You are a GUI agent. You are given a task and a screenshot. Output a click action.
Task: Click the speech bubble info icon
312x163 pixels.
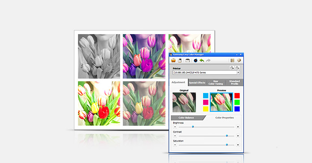click(x=239, y=60)
